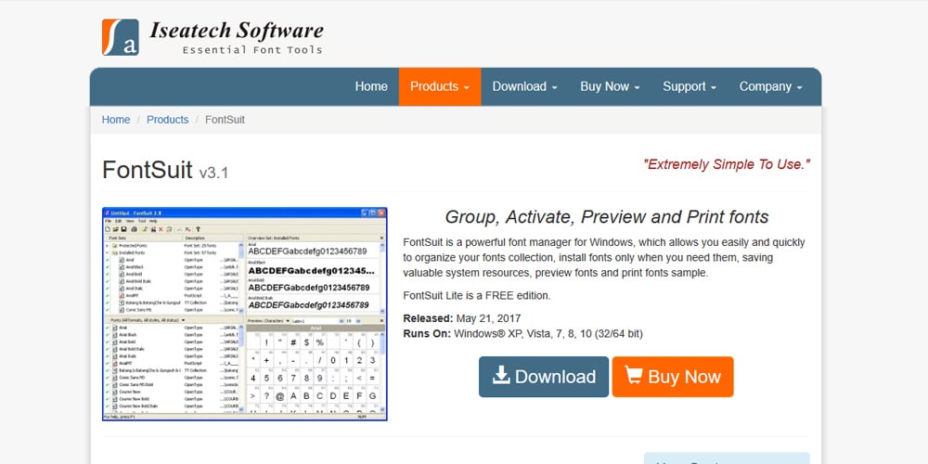Click the FontSuit breadcrumb text
This screenshot has height=464, width=928.
tap(225, 120)
